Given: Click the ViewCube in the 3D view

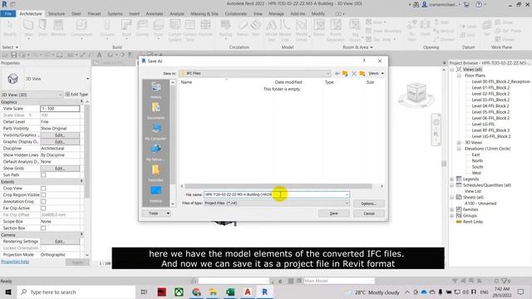Looking at the screenshot, I should (416, 92).
